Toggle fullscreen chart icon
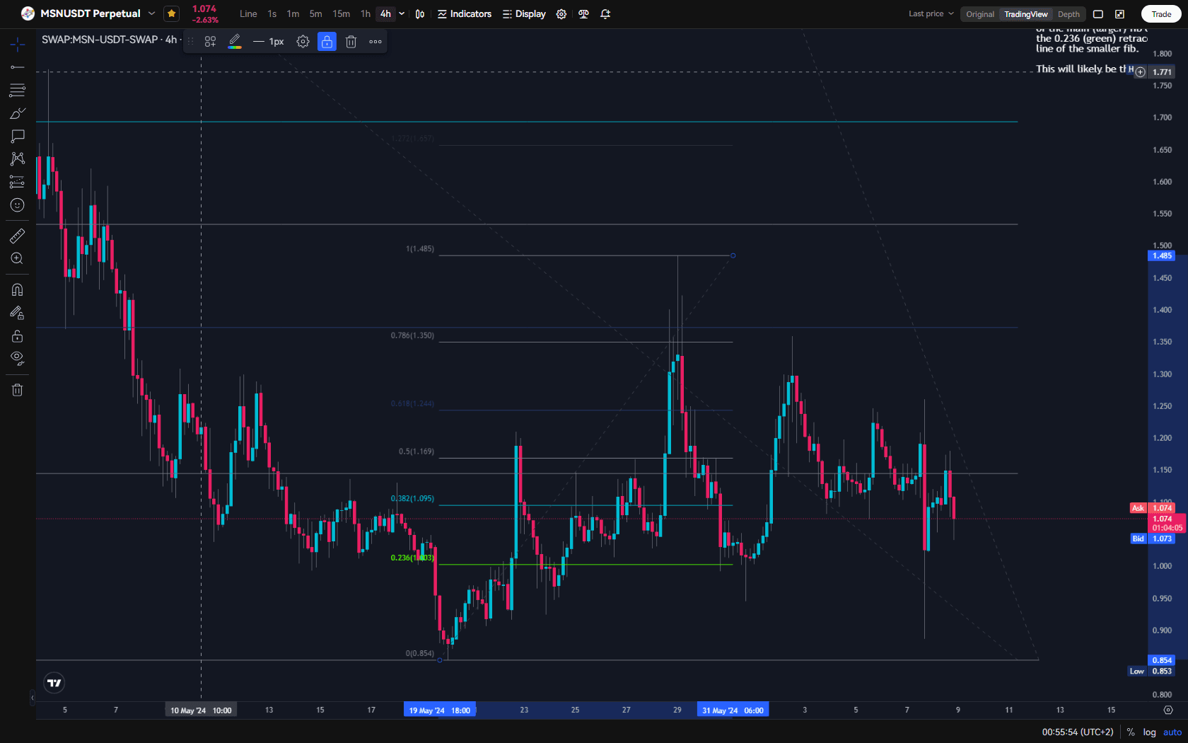The height and width of the screenshot is (743, 1188). click(1120, 14)
